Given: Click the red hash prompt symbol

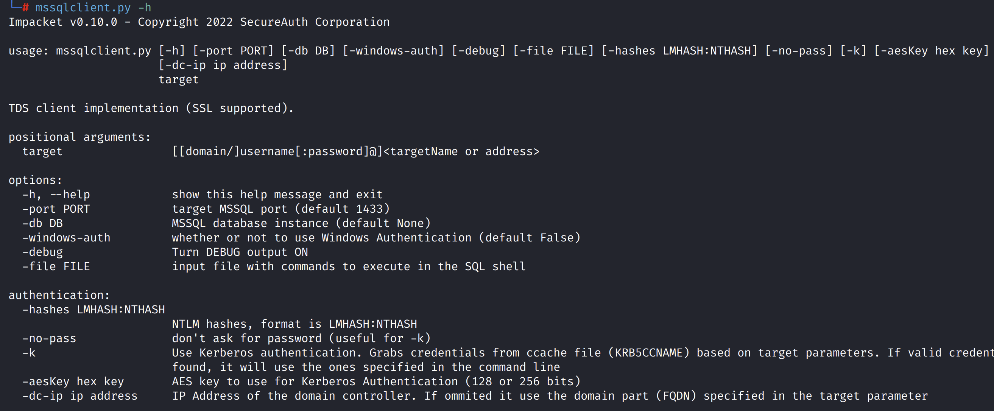Looking at the screenshot, I should [x=25, y=7].
